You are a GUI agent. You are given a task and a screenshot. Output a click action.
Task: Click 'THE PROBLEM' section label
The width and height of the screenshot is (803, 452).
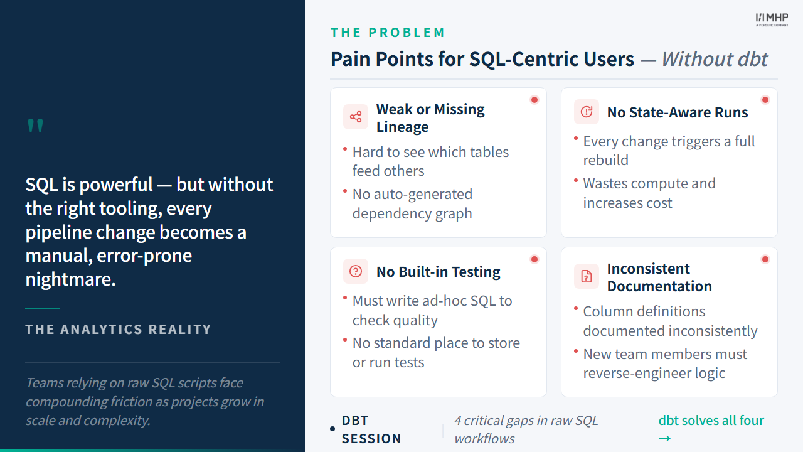[x=388, y=33]
